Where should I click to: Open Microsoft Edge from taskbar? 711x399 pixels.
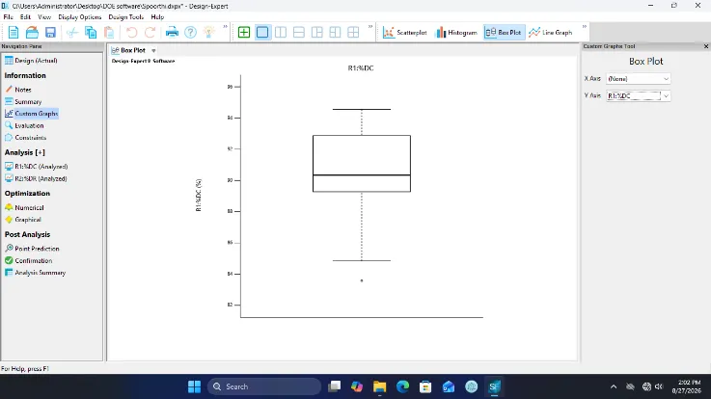tap(402, 386)
